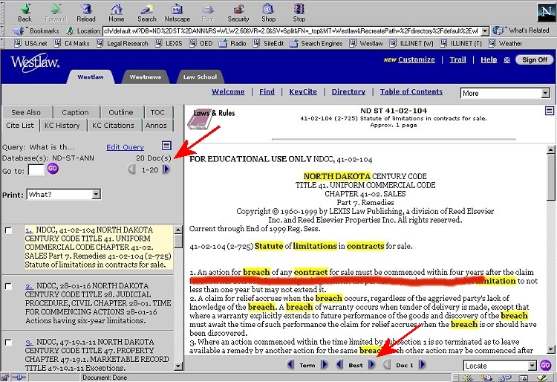Click the Help link
Viewport: 557px width, 382px height.
click(489, 59)
